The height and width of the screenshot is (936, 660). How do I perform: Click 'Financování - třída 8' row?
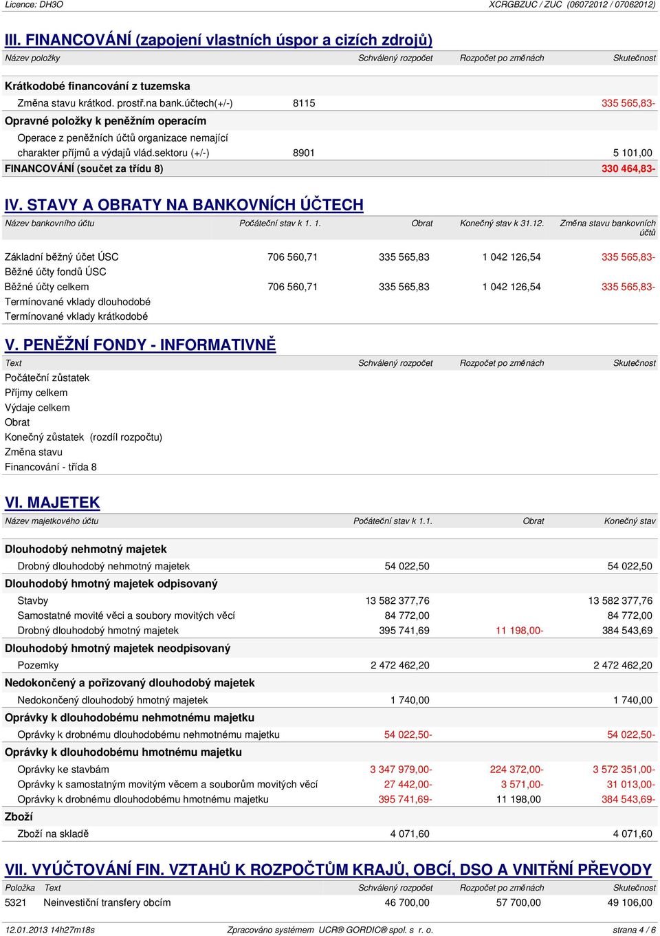tap(51, 467)
